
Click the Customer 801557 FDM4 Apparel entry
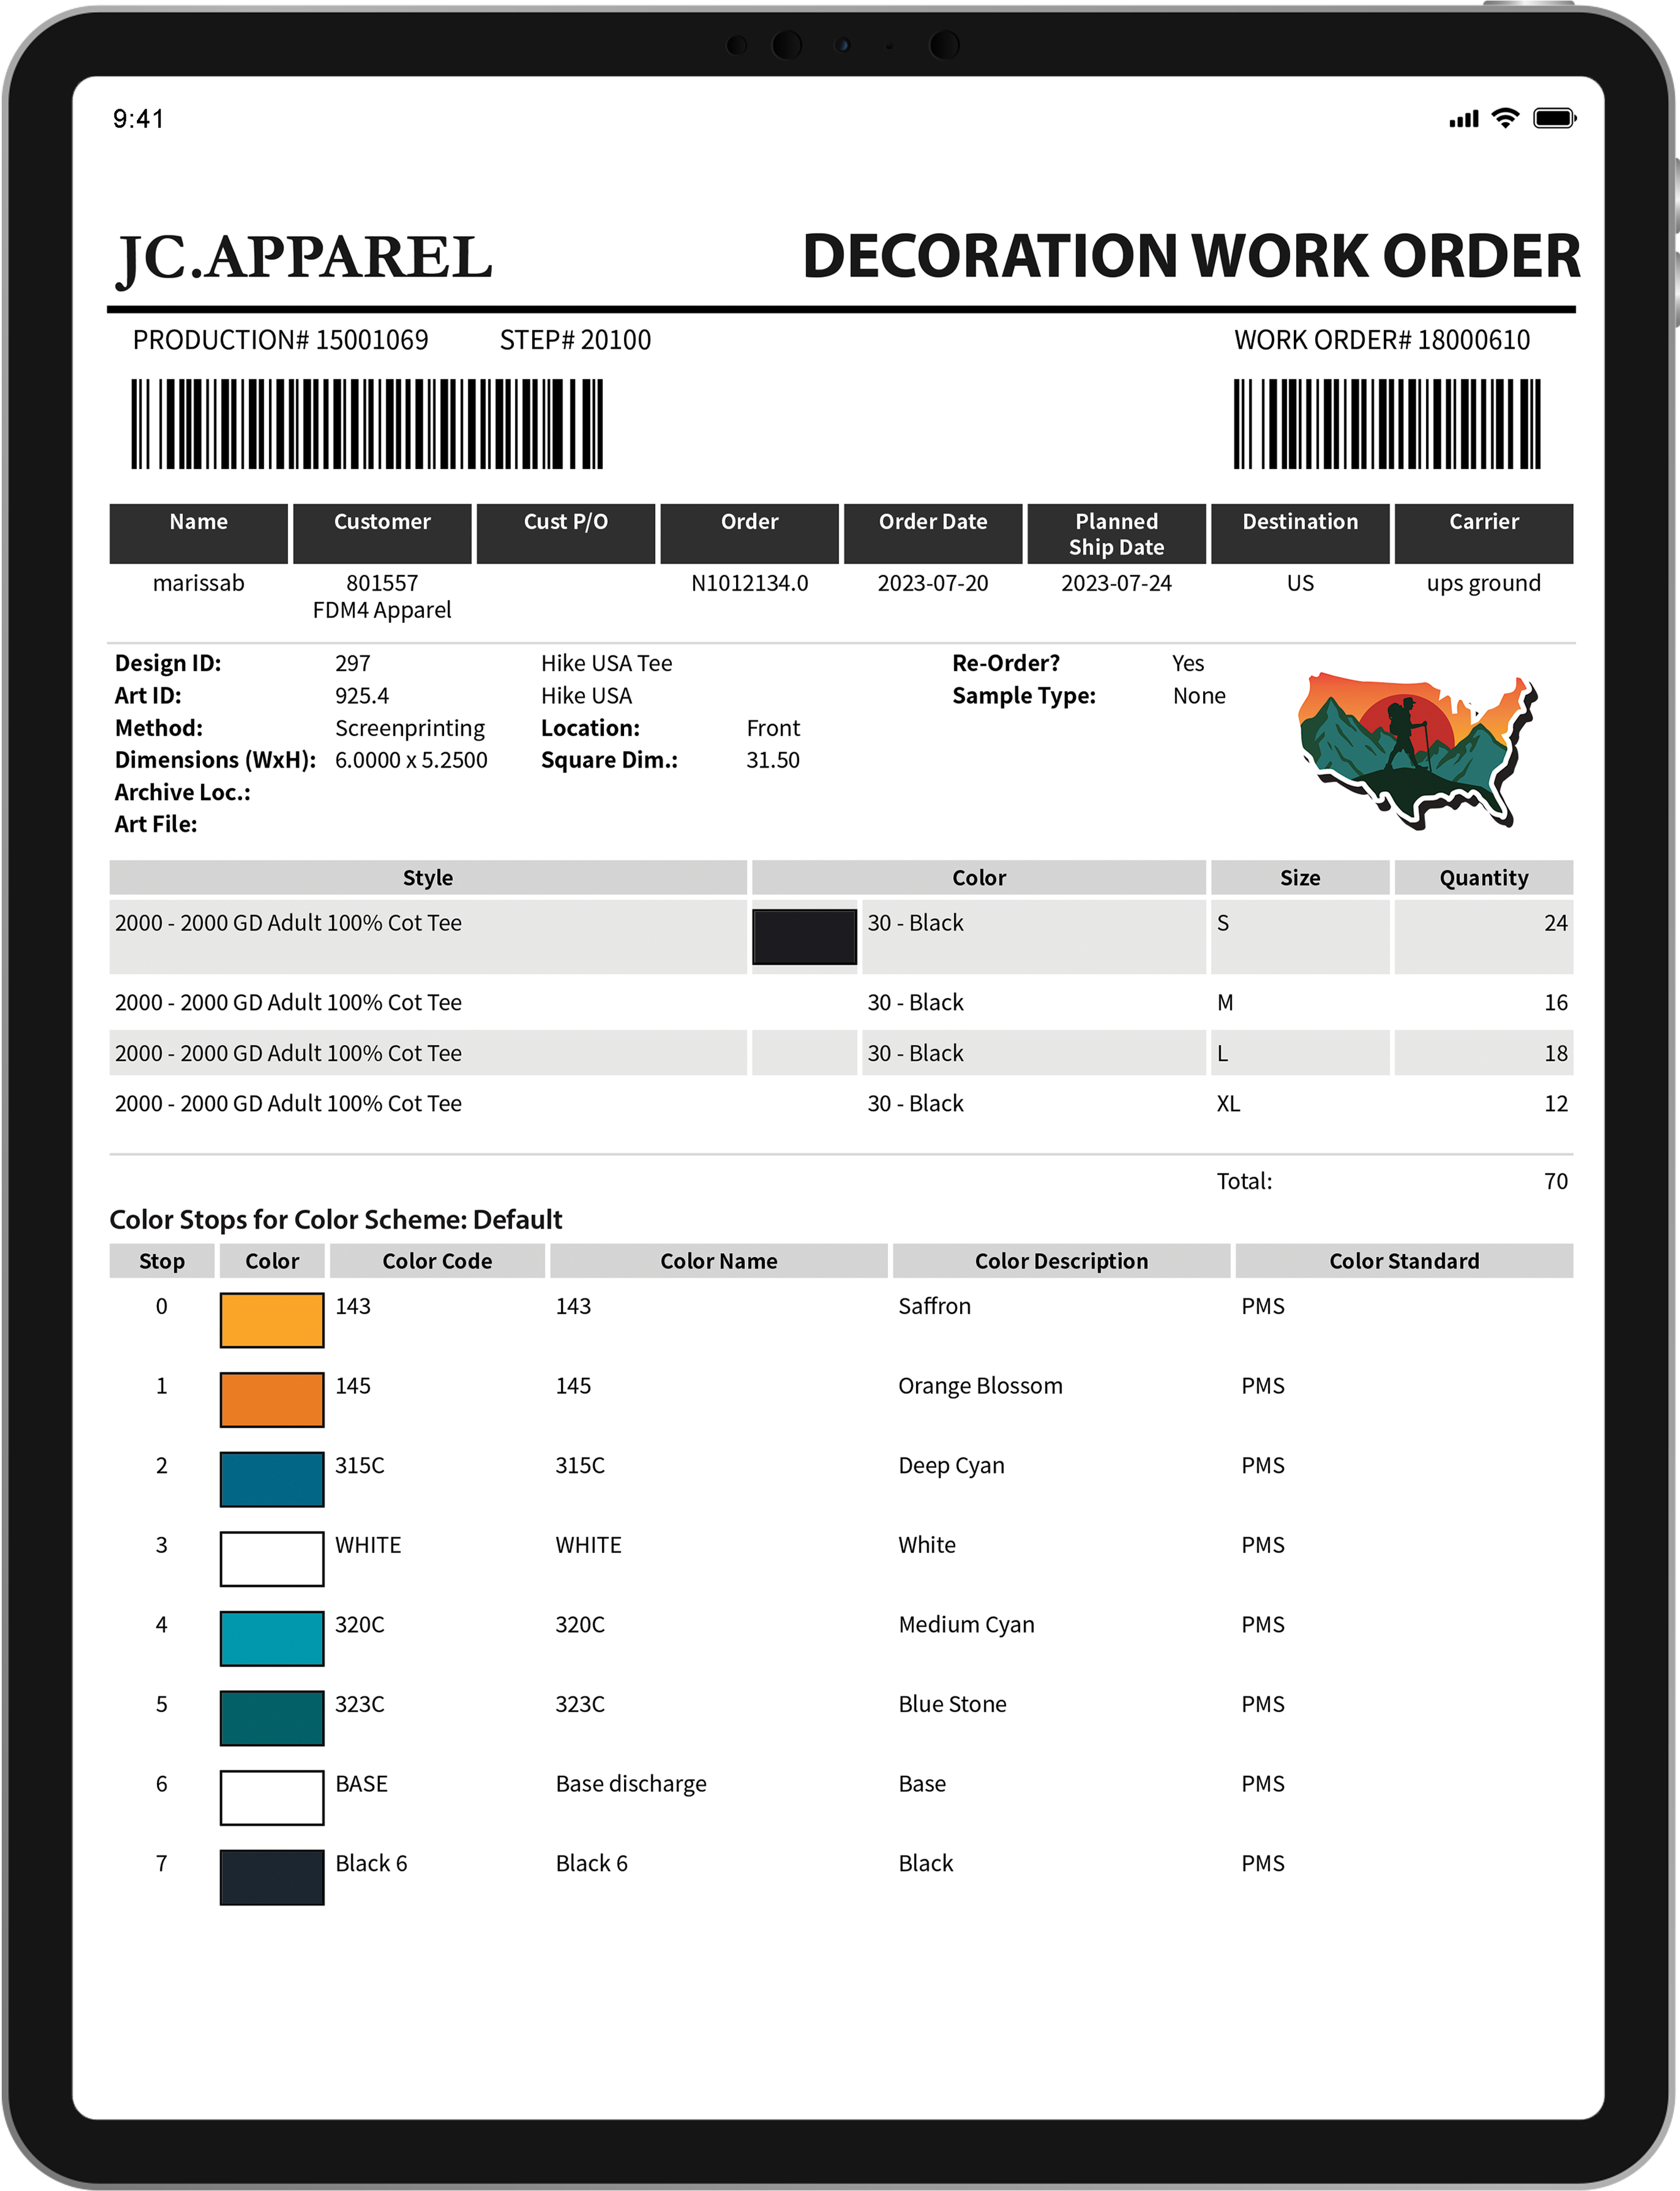click(382, 596)
